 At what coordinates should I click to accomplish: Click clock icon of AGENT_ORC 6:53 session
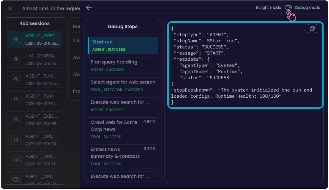point(16,139)
